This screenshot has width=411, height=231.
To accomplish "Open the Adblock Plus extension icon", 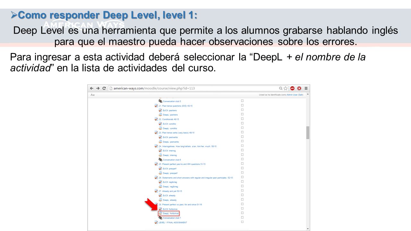I will (293, 88).
